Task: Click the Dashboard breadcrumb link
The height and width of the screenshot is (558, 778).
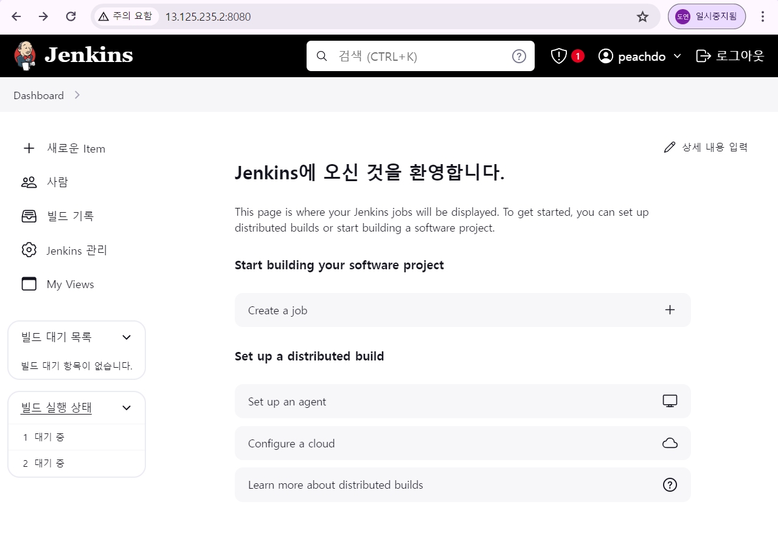Action: coord(38,95)
